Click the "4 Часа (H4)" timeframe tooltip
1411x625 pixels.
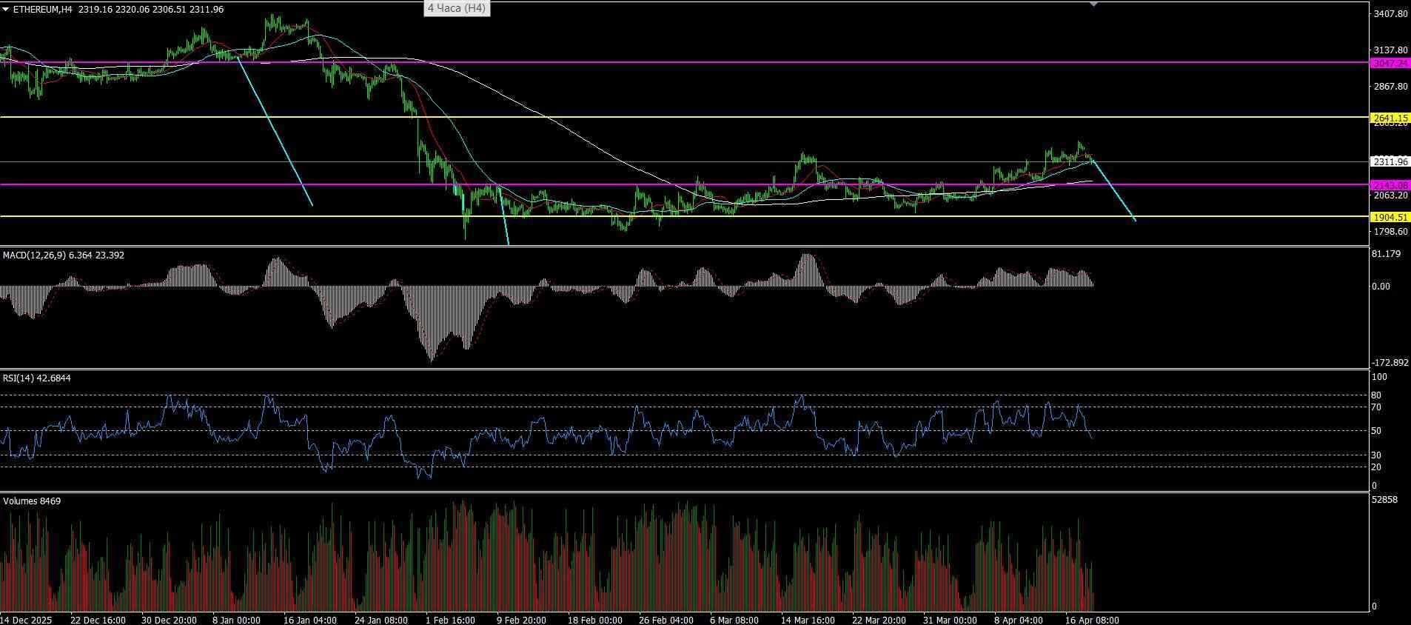coord(456,8)
